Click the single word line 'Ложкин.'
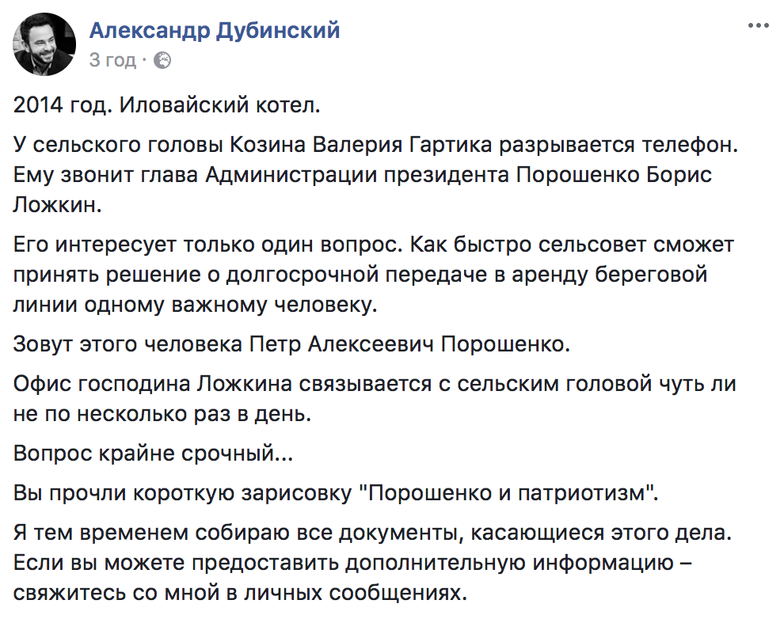This screenshot has height=619, width=784. [x=58, y=205]
